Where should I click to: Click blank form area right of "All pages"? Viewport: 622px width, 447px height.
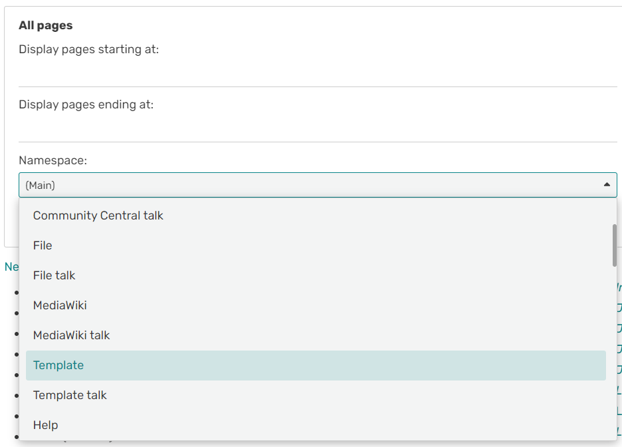[x=333, y=25]
